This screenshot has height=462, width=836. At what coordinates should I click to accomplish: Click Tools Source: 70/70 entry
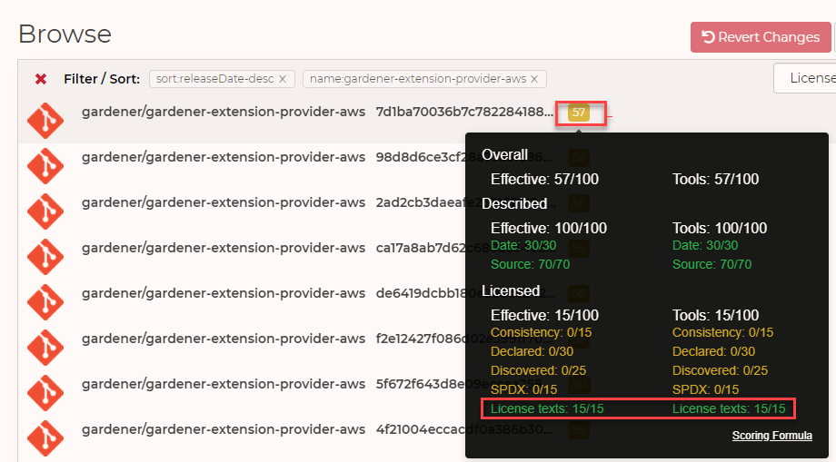[712, 264]
